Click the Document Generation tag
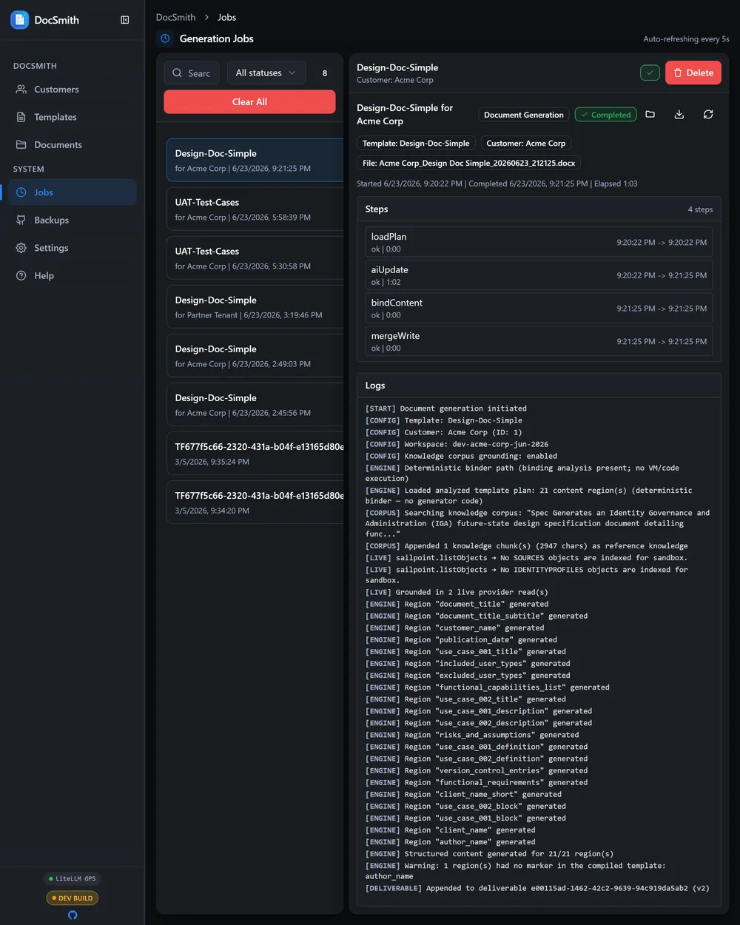 (x=524, y=115)
